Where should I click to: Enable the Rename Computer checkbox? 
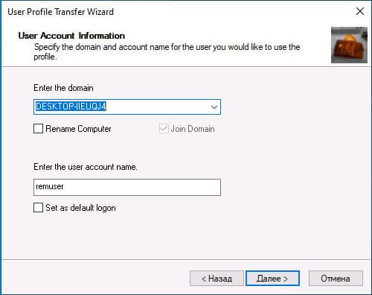(x=38, y=129)
